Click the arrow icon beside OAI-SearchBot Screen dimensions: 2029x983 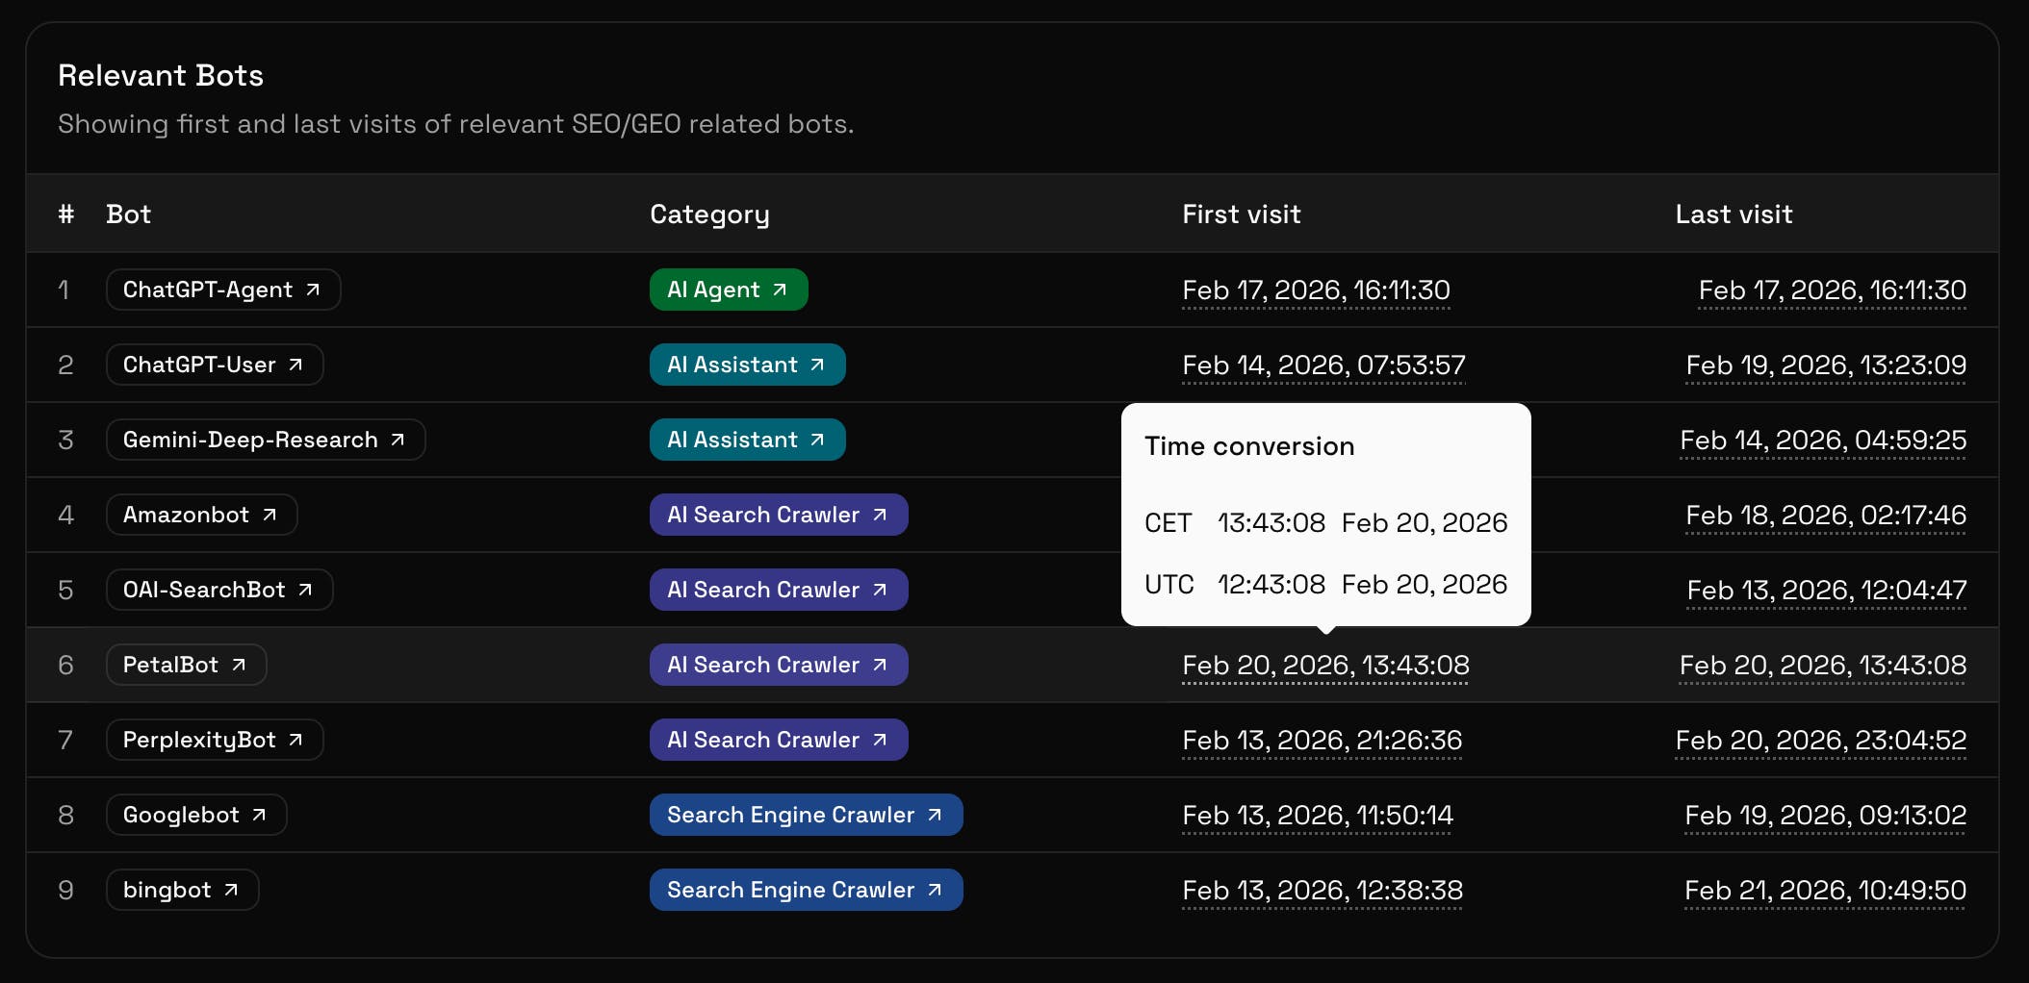tap(305, 590)
